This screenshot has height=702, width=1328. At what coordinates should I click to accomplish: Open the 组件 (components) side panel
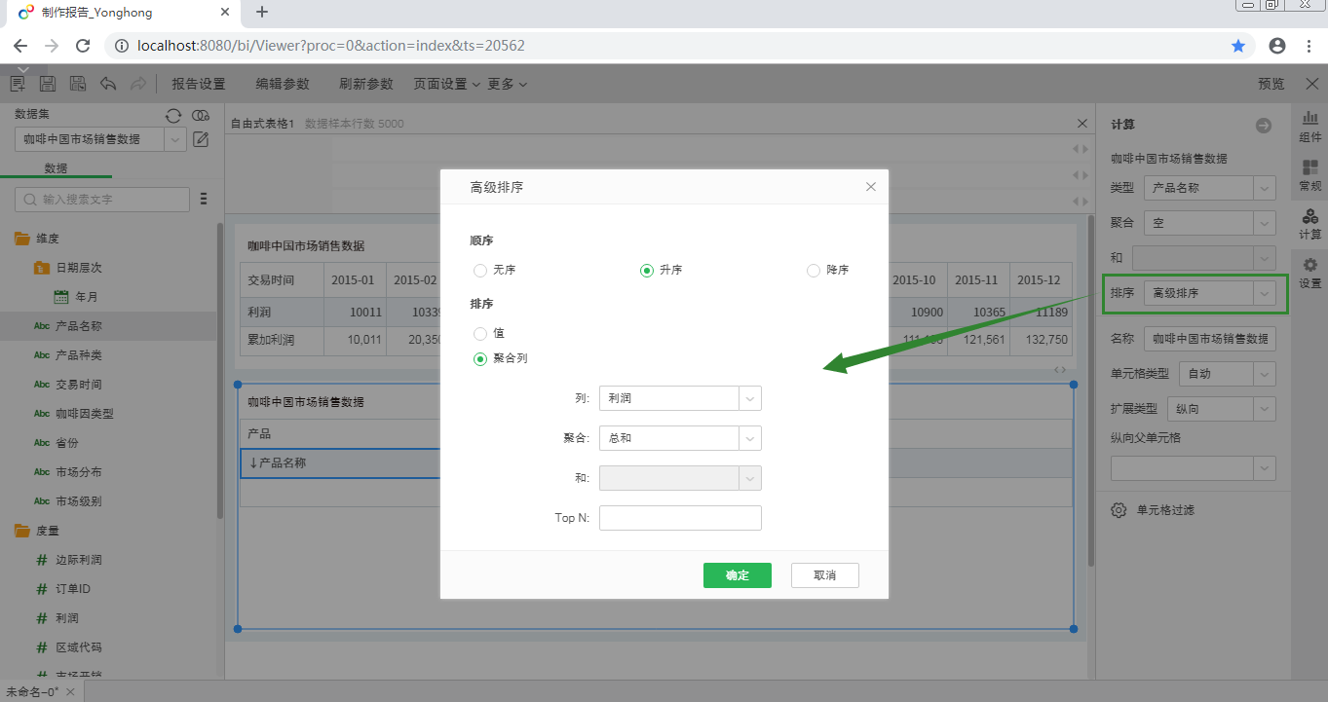[1309, 127]
